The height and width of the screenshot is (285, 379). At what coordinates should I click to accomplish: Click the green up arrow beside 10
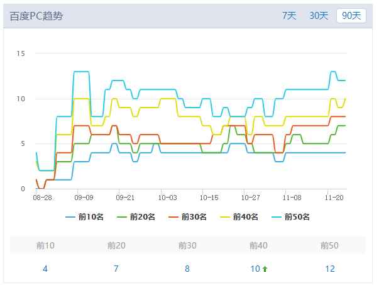click(265, 269)
